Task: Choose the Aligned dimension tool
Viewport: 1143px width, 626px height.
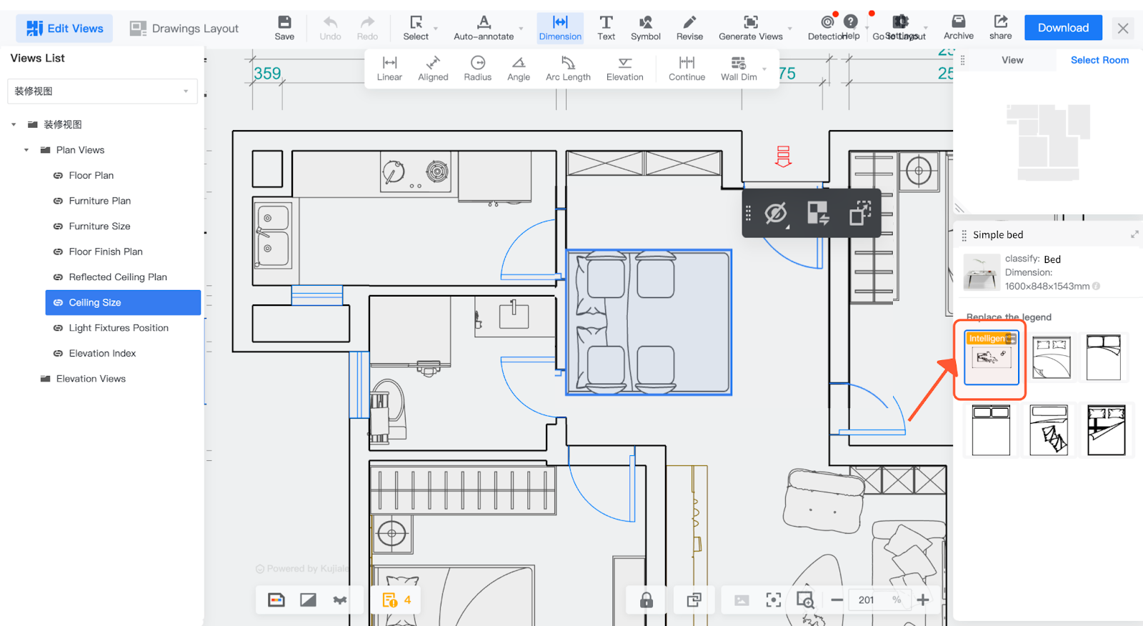Action: (433, 69)
